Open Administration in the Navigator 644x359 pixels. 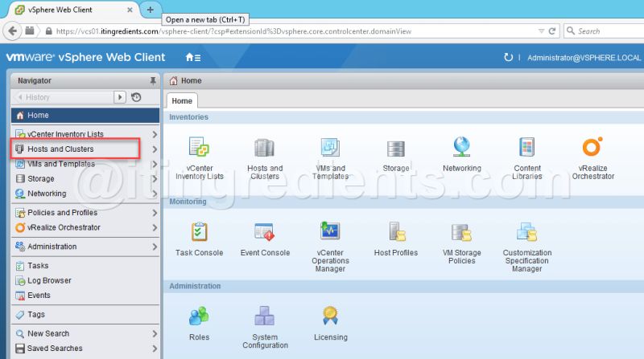85,247
